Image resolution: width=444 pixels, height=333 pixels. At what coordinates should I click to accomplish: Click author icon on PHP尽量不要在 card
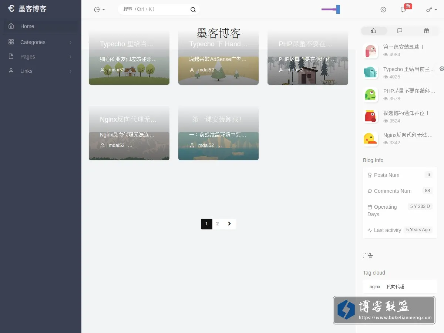point(282,70)
